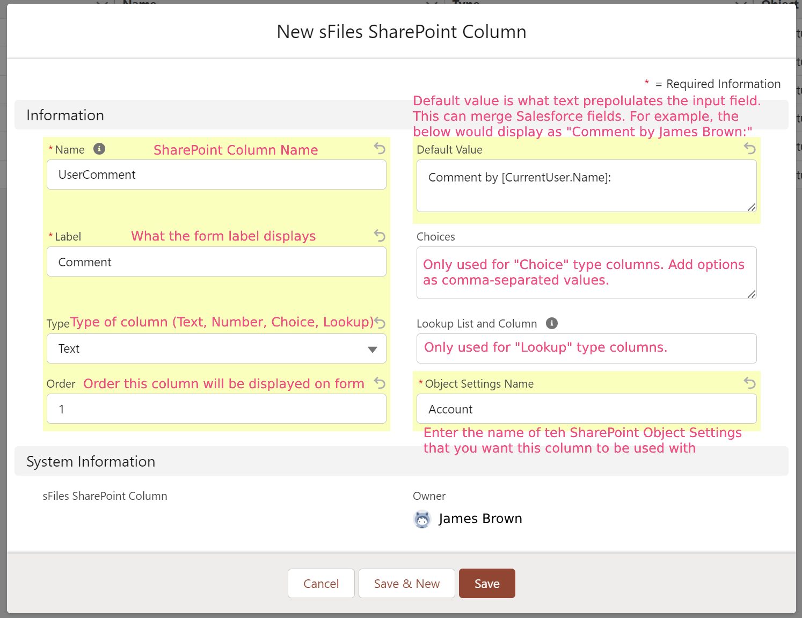Viewport: 802px width, 618px height.
Task: Click the undo arrow beside Object Settings Name
Action: click(749, 383)
